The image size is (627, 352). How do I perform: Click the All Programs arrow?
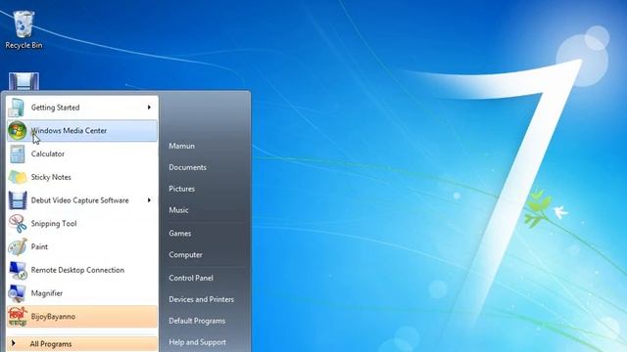[13, 343]
